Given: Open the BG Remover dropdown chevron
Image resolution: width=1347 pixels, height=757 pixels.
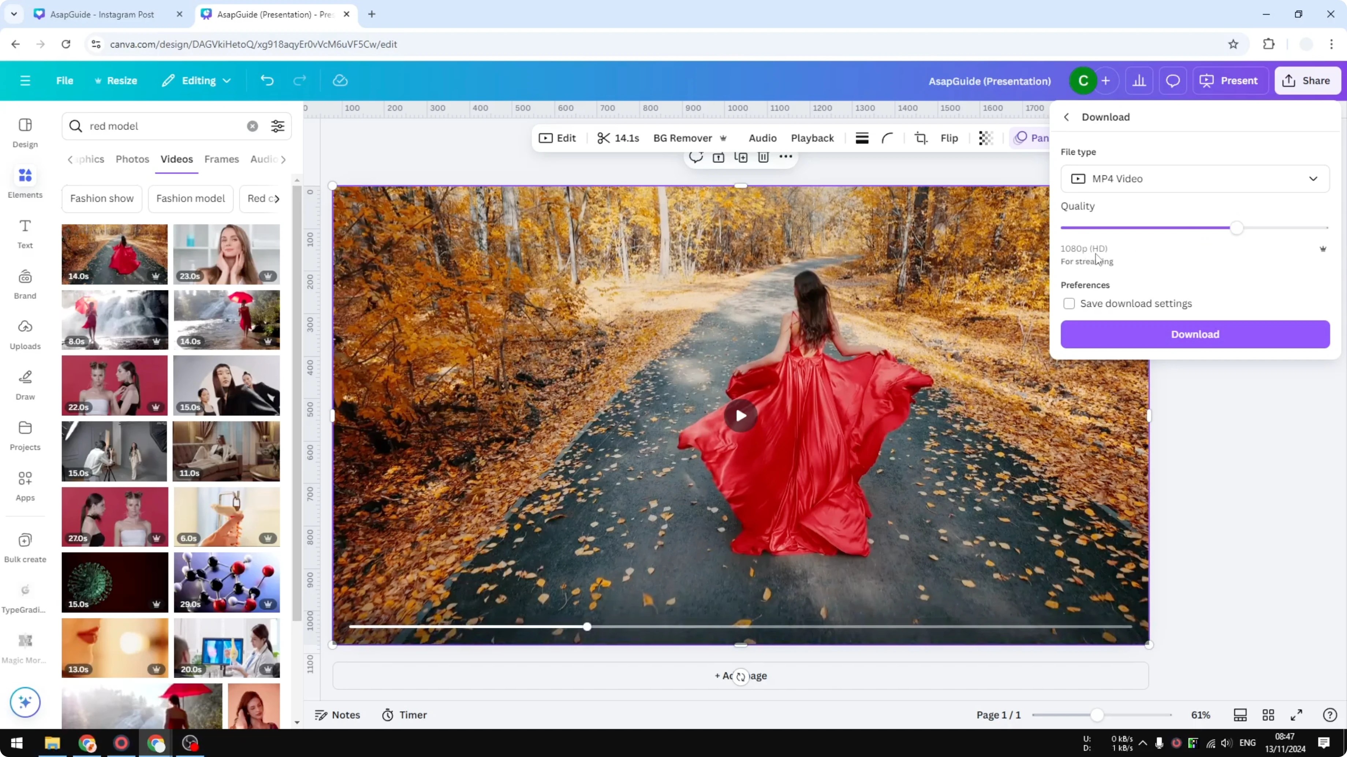Looking at the screenshot, I should tap(724, 138).
